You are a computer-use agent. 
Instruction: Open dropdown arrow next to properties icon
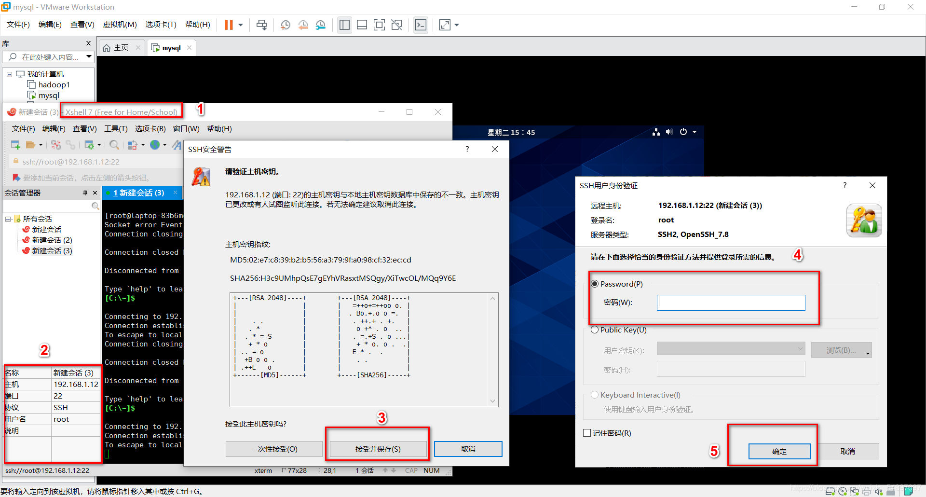coord(99,145)
